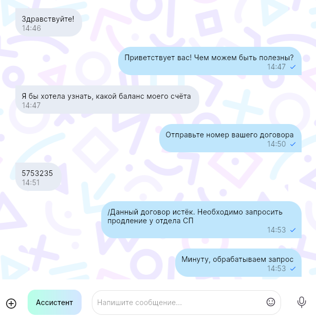Open the emoji picker smiley icon

pos(270,302)
